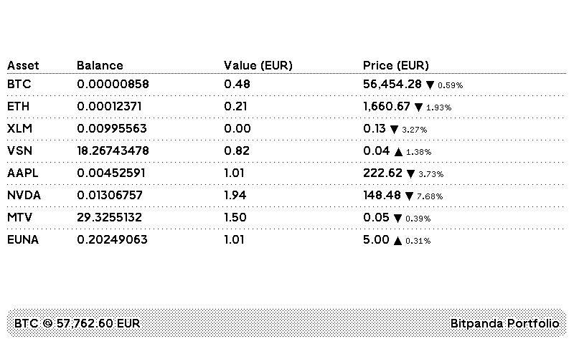This screenshot has width=574, height=344.
Task: Click the BTC @ 57,762.60 EUR footer text
Action: [x=77, y=324]
